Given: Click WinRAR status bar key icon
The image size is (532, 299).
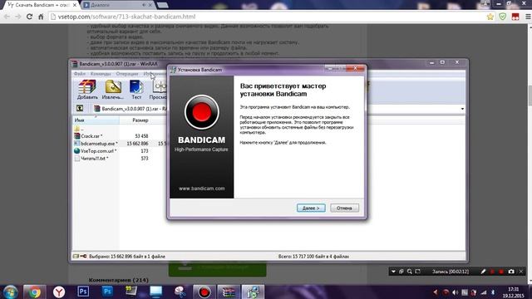Looking at the screenshot, I should point(83,257).
